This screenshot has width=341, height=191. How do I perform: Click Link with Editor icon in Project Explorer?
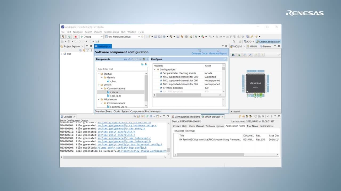pos(84,51)
